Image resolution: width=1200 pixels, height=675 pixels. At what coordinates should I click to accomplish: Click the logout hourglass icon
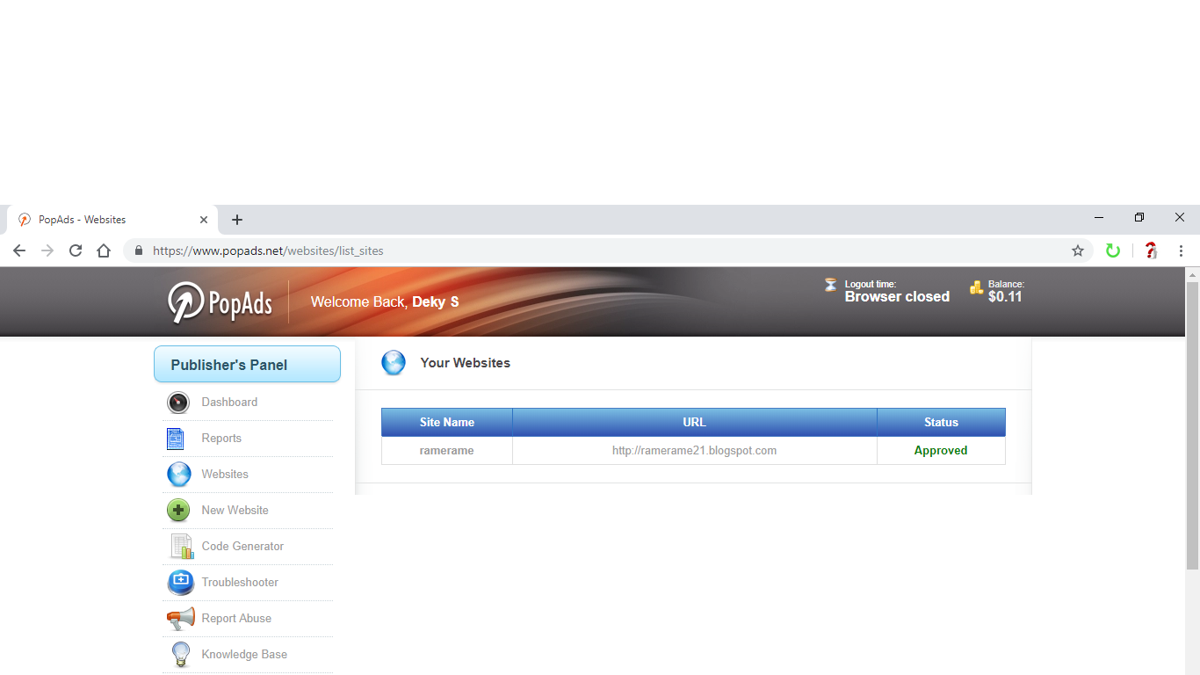click(x=830, y=285)
